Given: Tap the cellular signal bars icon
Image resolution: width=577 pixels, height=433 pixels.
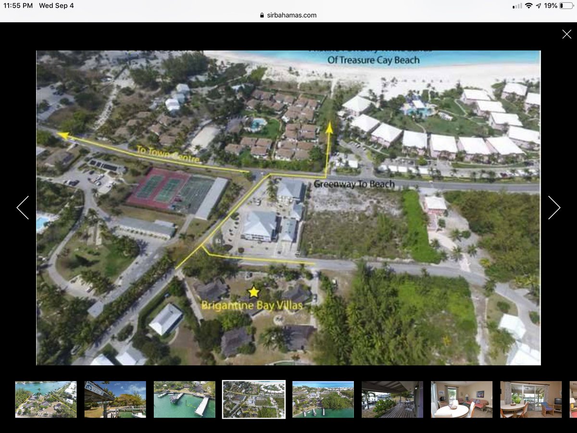Looking at the screenshot, I should click(517, 6).
